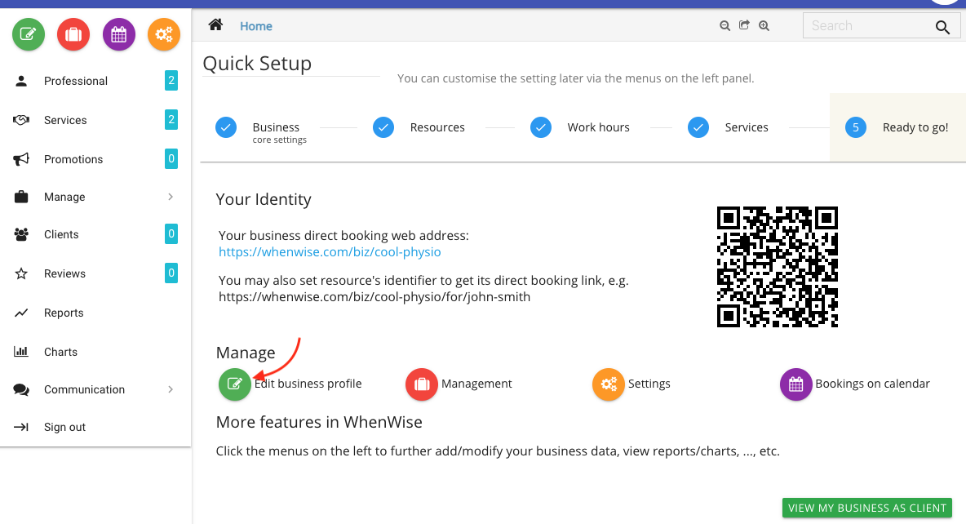966x524 pixels.
Task: Click the step 5 number circle
Action: pyautogui.click(x=856, y=127)
